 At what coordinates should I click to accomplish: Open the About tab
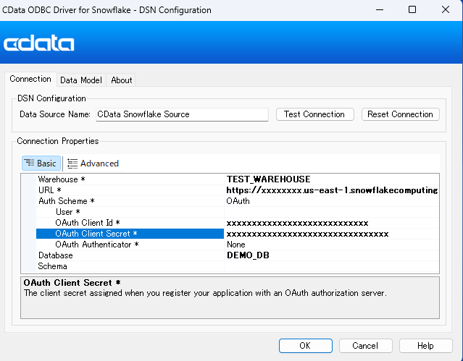click(121, 80)
